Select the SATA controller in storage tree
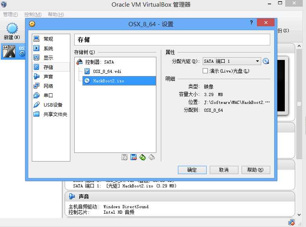Image resolution: width=306 pixels, height=227 pixels. 115,62
